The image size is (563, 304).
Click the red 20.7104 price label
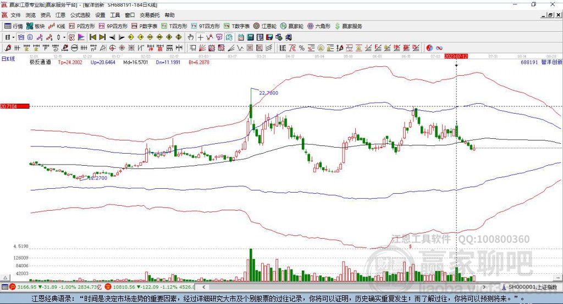15,106
